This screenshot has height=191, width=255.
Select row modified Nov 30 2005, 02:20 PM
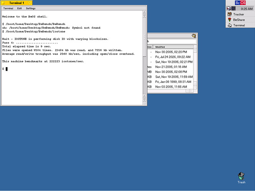170,52
